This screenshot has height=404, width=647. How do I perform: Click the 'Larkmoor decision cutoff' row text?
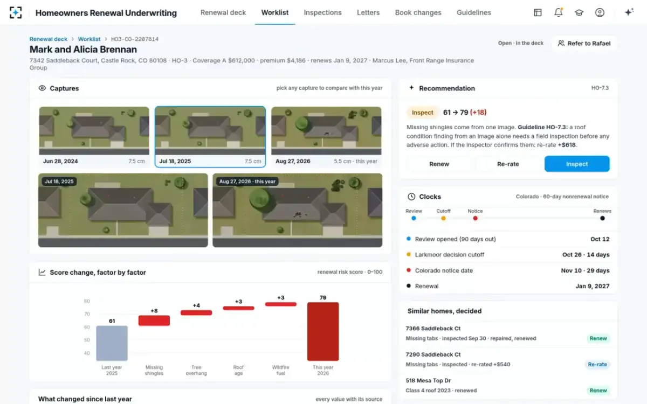coord(450,255)
